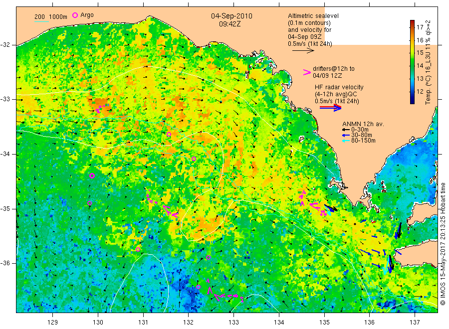449x329 pixels.
Task: Click the magenta Argo legend circle
Action: tap(75, 15)
